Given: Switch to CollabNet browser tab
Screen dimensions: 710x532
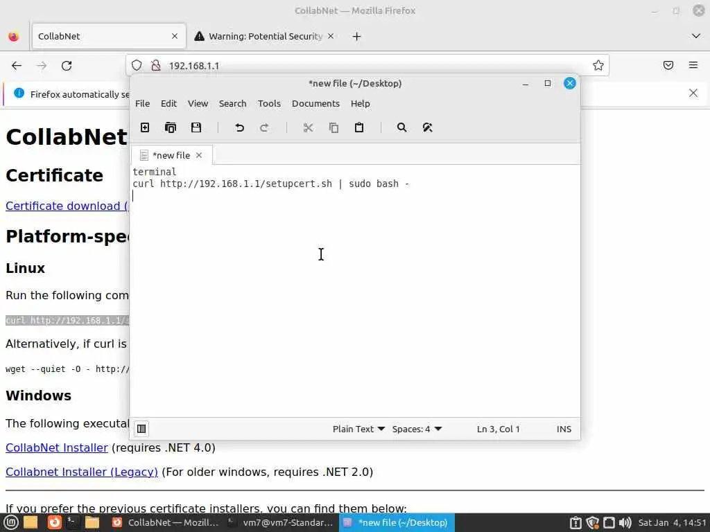Looking at the screenshot, I should click(109, 36).
